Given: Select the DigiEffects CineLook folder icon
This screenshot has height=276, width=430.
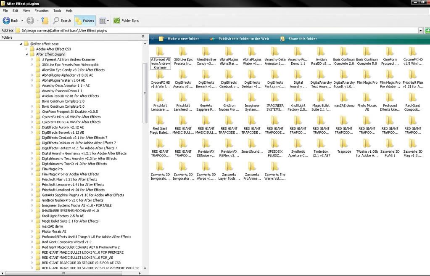Looking at the screenshot, I should coord(229,74).
